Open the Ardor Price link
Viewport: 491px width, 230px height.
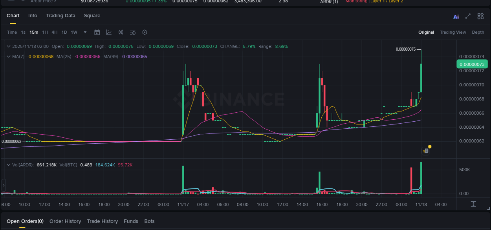click(42, 2)
